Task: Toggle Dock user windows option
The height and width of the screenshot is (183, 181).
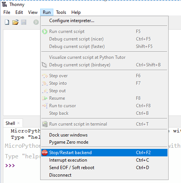Action: [104, 135]
